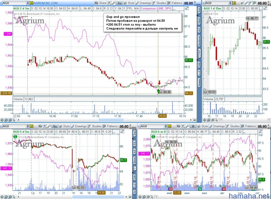Click green info icon on daily chart
271x199 pixels.
pyautogui.click(x=153, y=137)
